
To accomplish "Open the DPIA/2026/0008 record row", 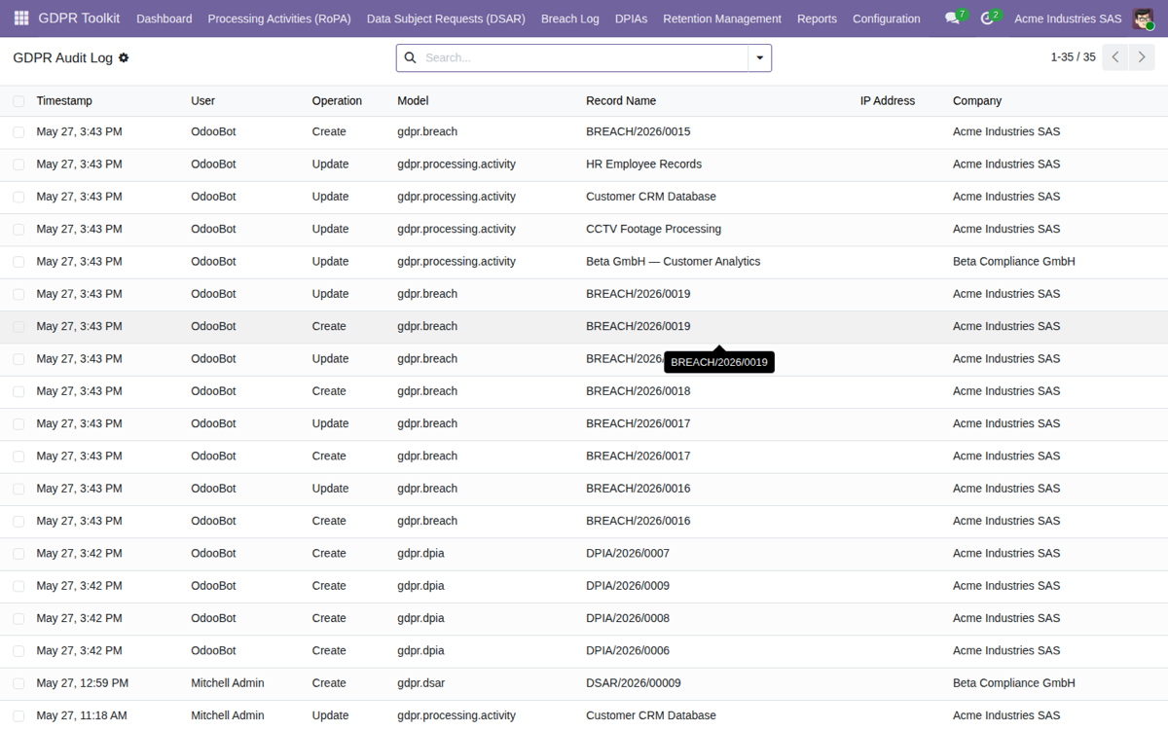I will pos(584,618).
